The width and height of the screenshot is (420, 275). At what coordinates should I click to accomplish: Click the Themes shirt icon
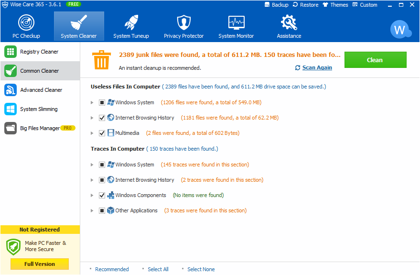[x=325, y=5]
